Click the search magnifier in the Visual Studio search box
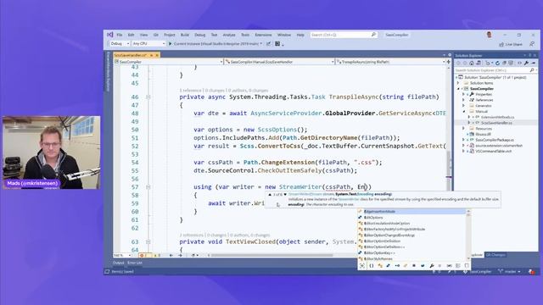543x305 pixels. point(373,35)
